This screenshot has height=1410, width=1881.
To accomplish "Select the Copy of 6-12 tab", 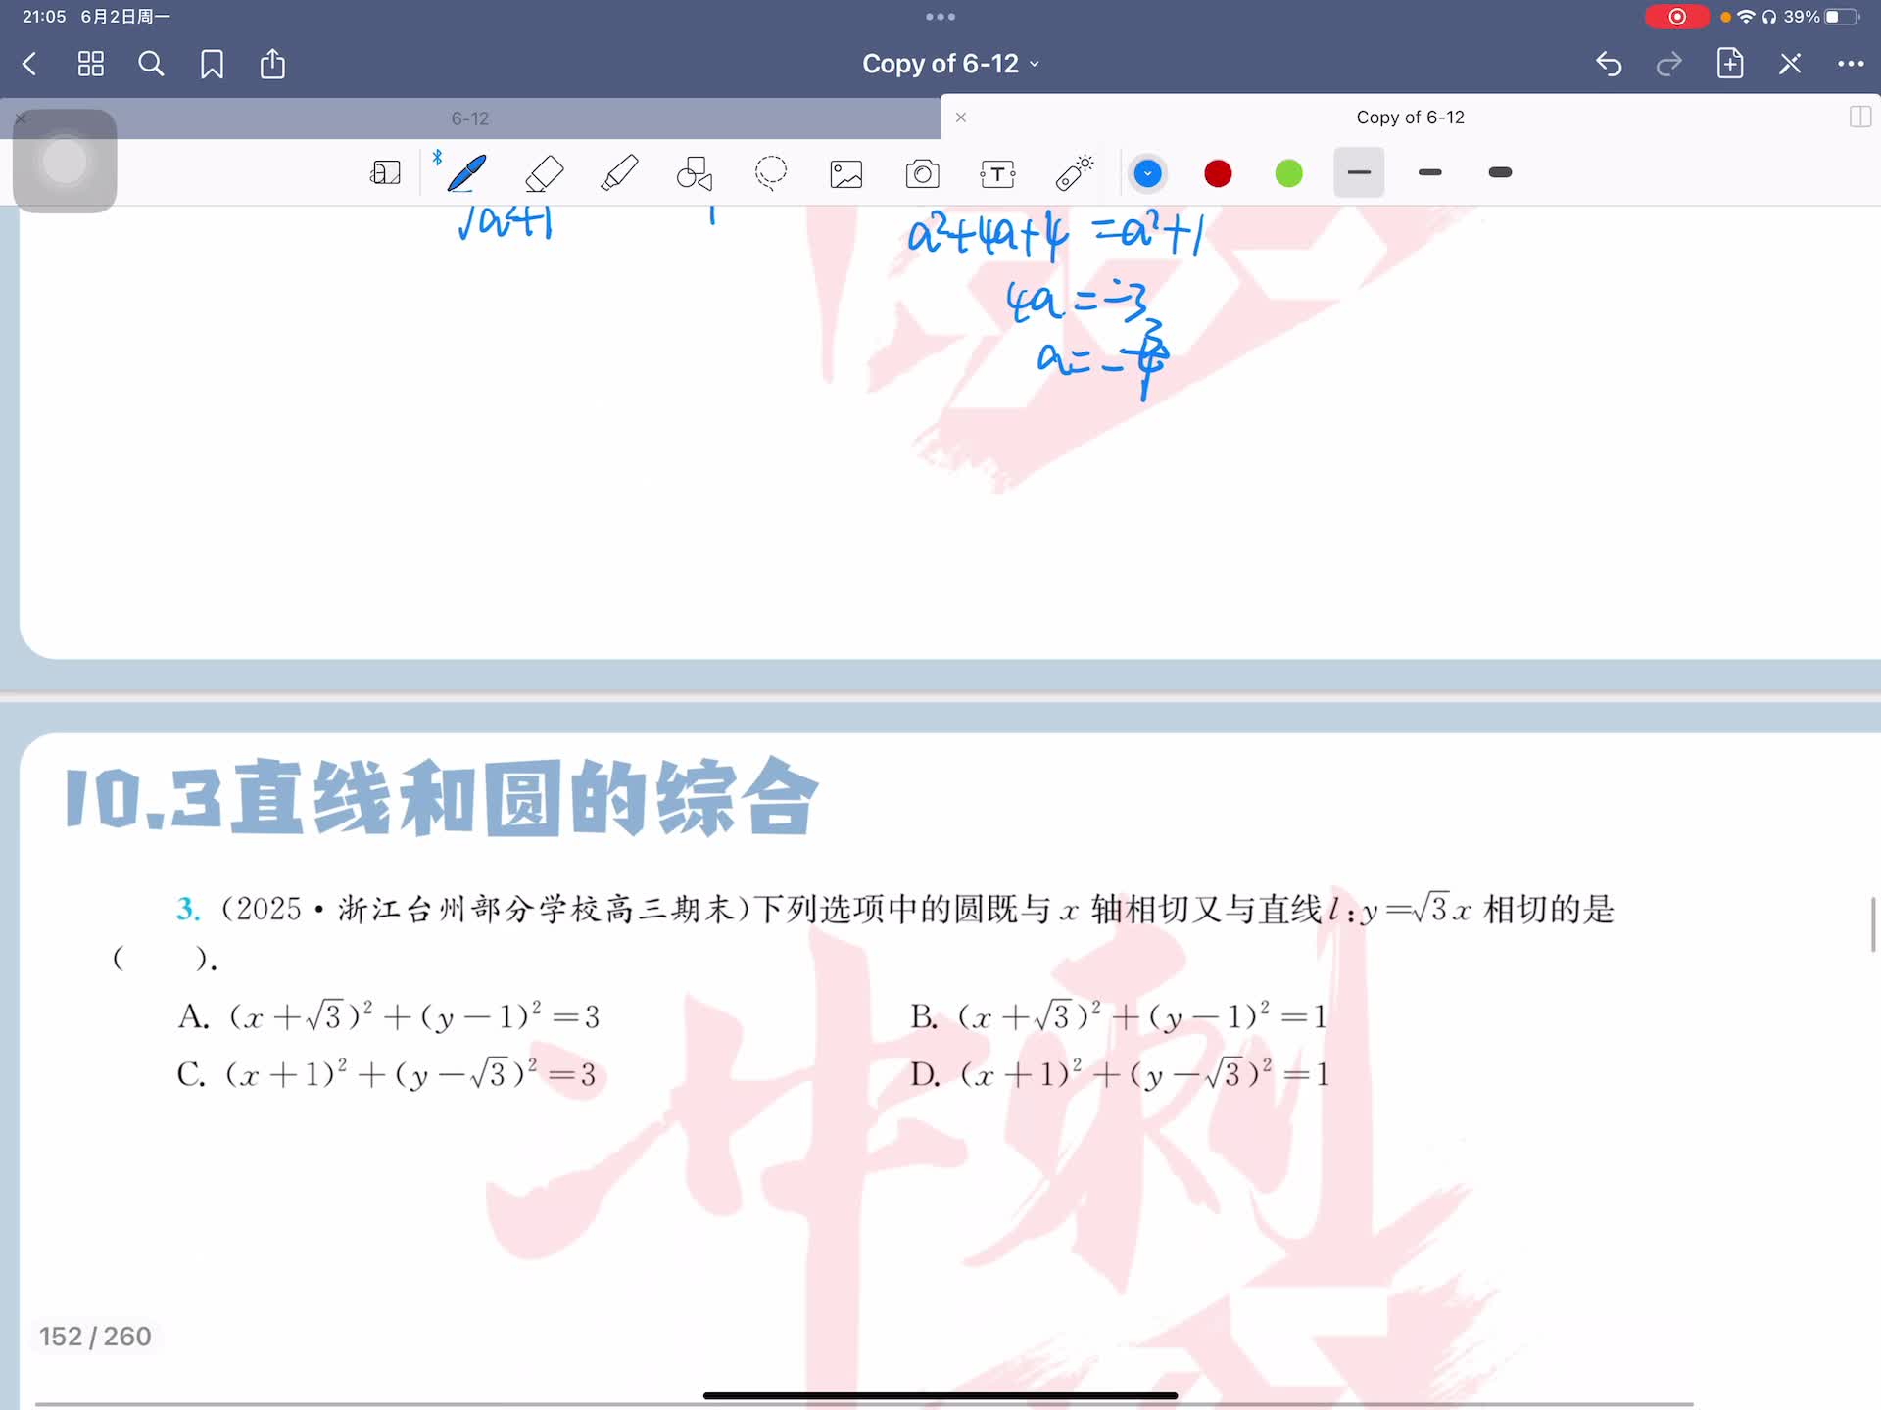I will 1409,117.
